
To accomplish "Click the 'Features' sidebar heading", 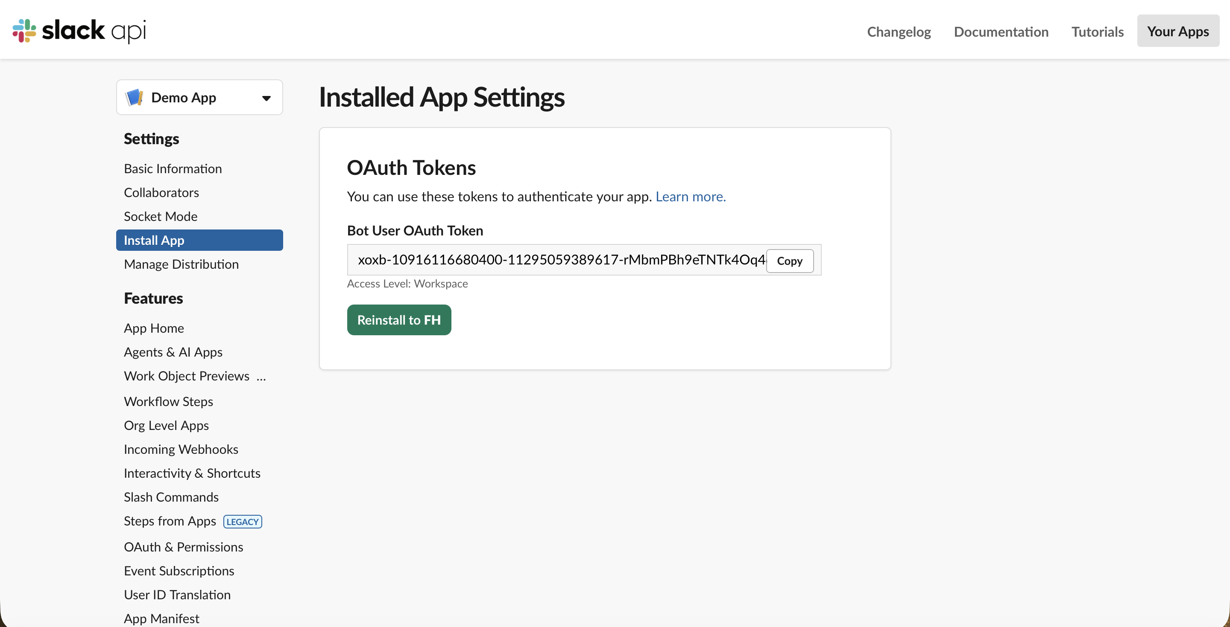I will coord(153,298).
